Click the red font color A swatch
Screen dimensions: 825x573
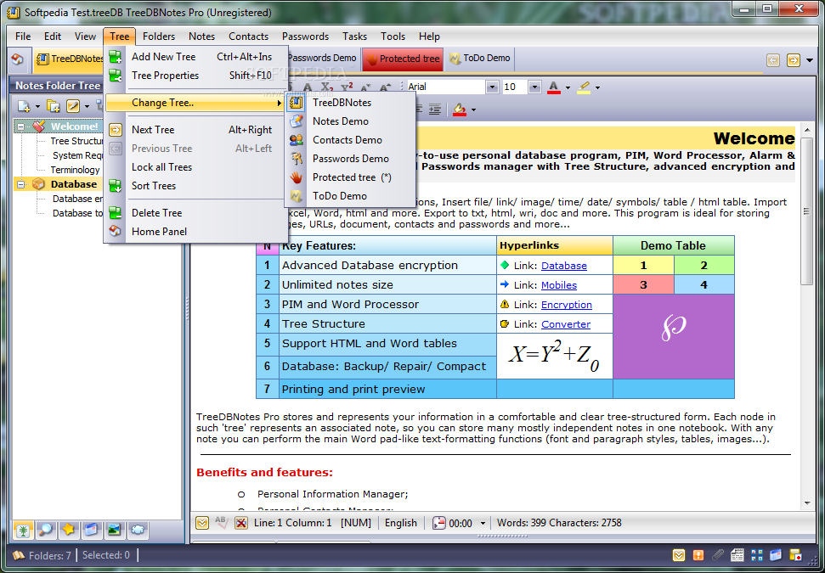tap(553, 87)
